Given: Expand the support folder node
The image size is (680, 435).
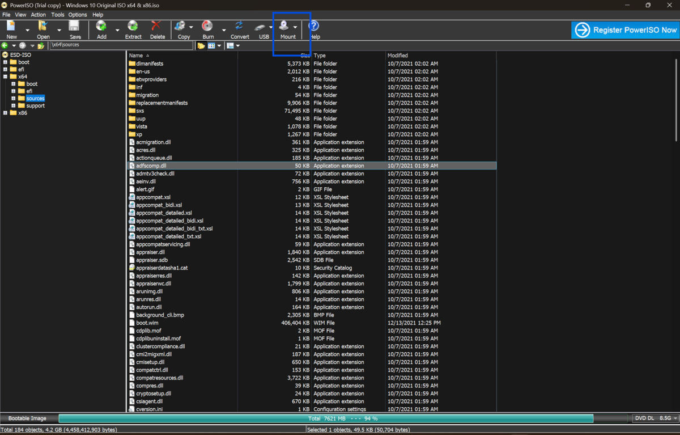Looking at the screenshot, I should pyautogui.click(x=14, y=105).
